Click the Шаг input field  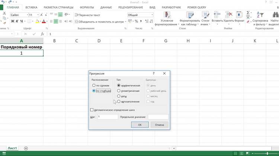pyautogui.click(x=108, y=117)
